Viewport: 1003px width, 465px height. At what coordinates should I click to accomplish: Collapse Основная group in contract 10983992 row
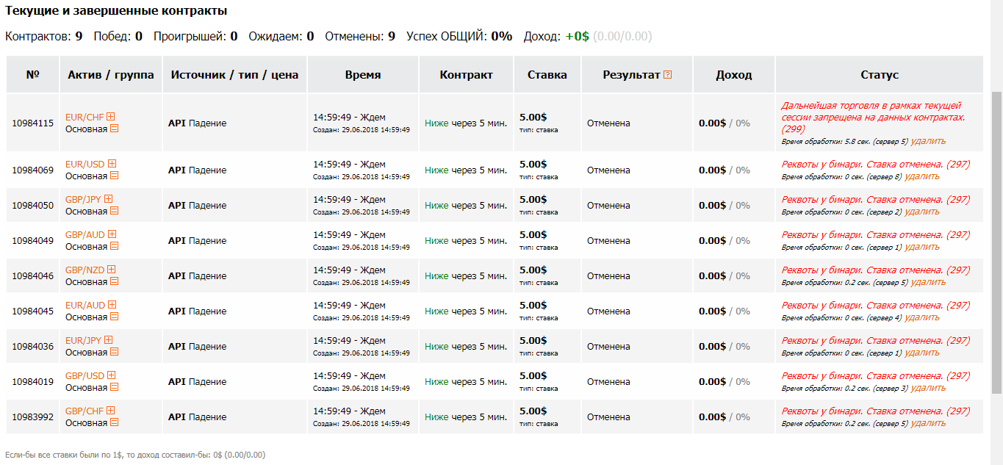pos(115,423)
